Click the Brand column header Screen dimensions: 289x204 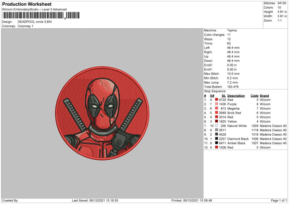tap(264, 96)
